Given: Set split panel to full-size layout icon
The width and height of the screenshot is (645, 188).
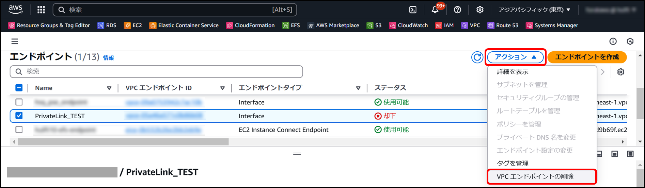Looking at the screenshot, I should [x=630, y=154].
